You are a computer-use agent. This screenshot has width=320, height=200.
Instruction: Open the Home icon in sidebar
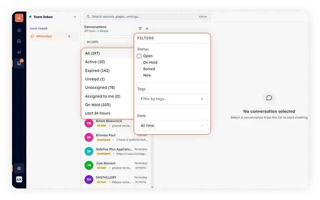(x=19, y=30)
